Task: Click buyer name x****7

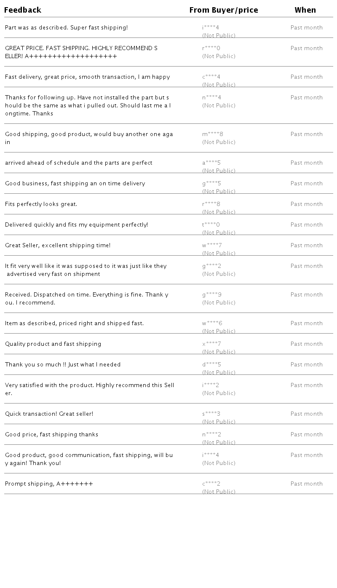Action: 211,344
